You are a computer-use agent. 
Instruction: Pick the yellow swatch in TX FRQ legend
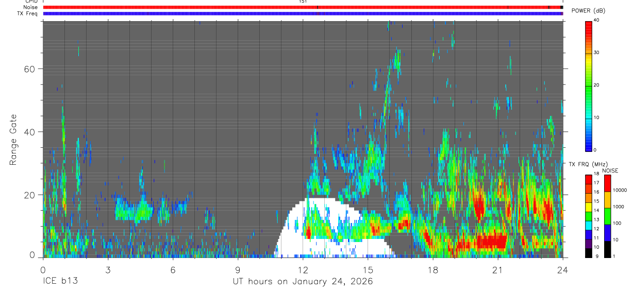click(x=589, y=207)
